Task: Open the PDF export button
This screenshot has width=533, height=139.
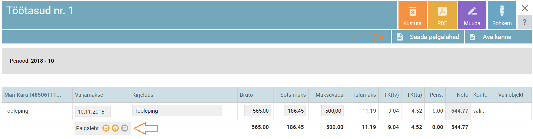Action: (442, 15)
